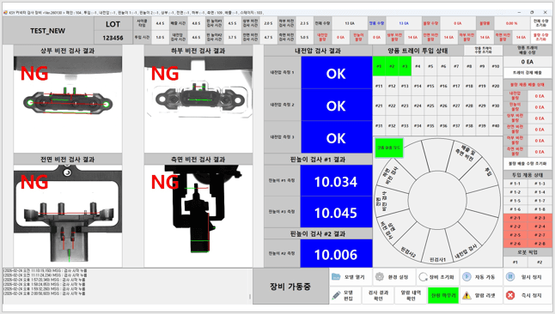Click the 장비 초기화 circular reset icon
This screenshot has height=314, width=555.
[x=423, y=277]
